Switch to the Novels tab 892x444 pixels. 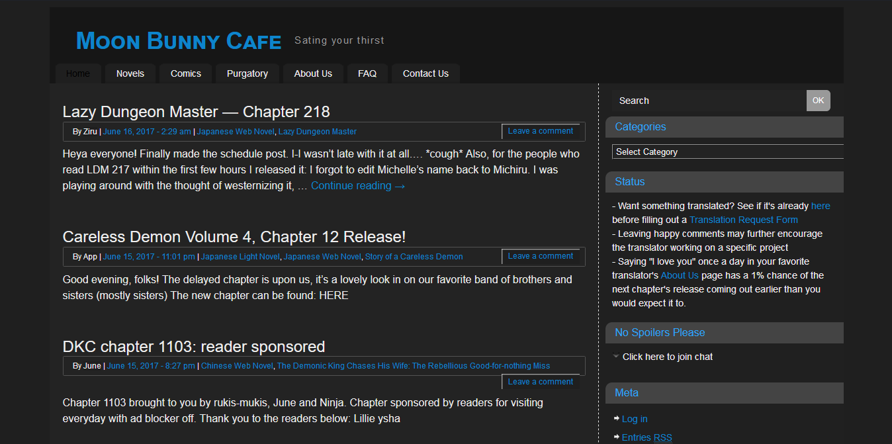coord(130,73)
